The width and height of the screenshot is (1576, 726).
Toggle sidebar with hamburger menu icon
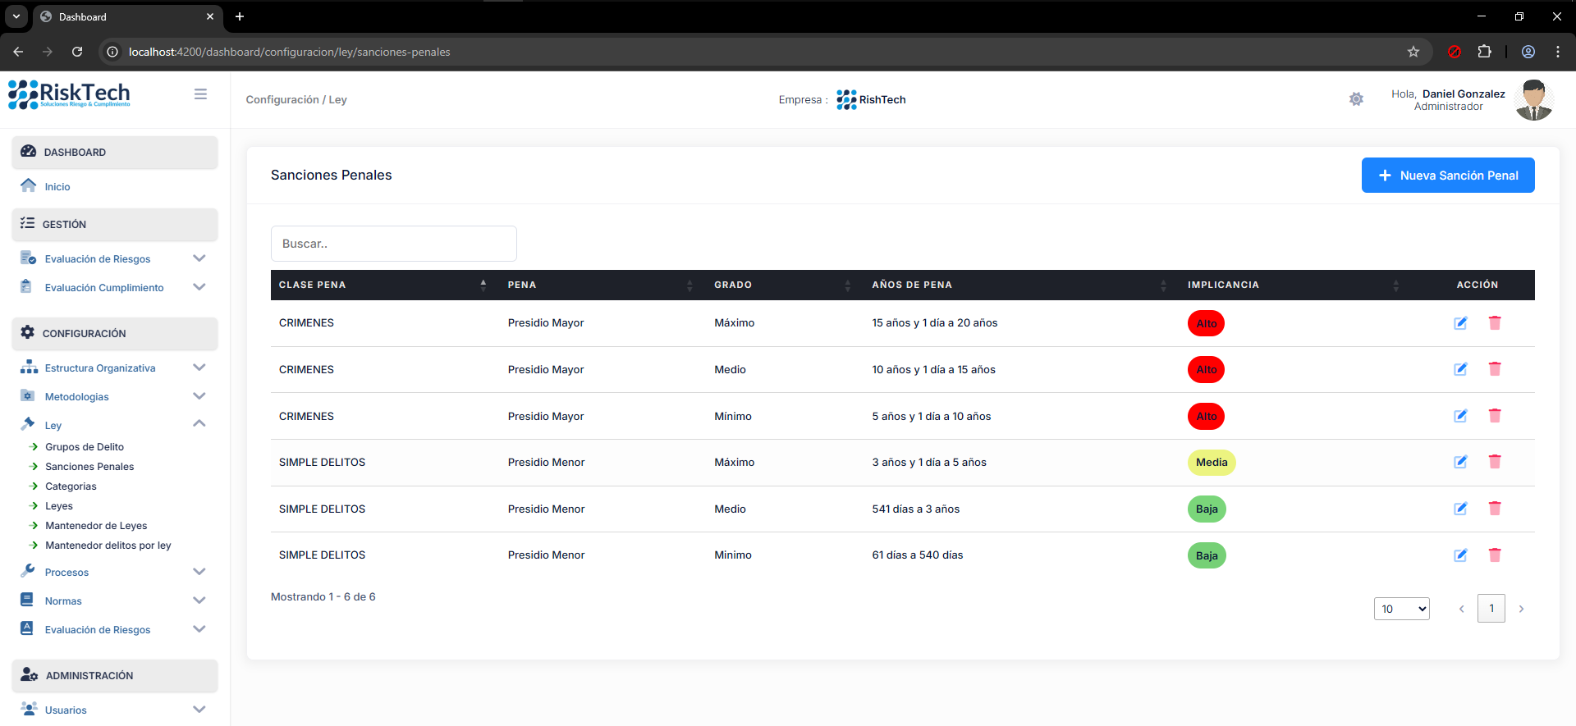pyautogui.click(x=200, y=94)
